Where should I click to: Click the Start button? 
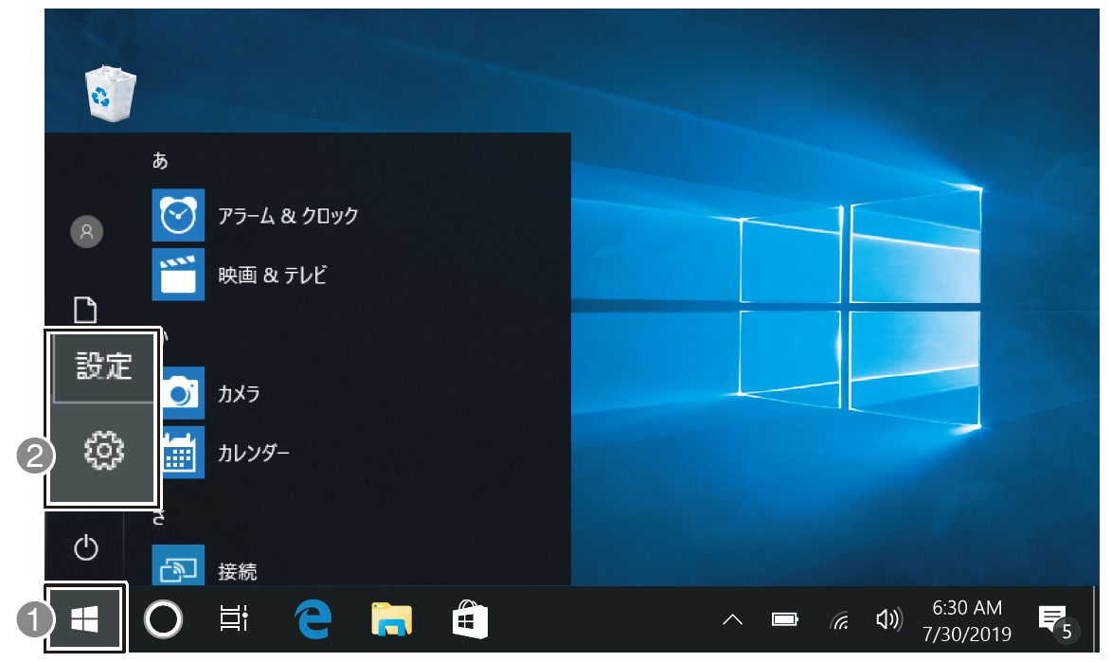tap(86, 617)
